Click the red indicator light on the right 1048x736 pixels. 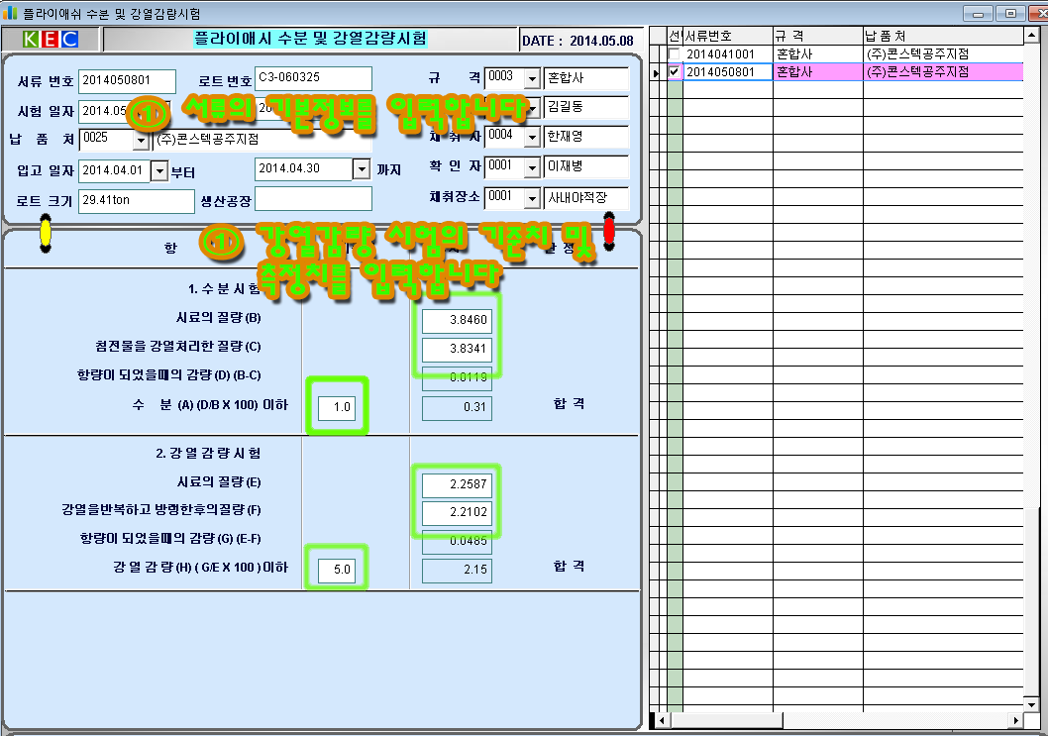click(609, 229)
